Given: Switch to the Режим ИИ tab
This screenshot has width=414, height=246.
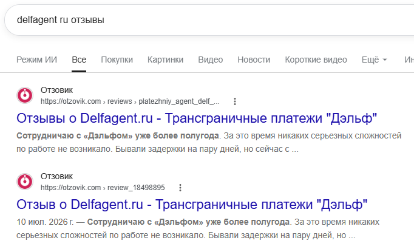Looking at the screenshot, I should pos(36,60).
